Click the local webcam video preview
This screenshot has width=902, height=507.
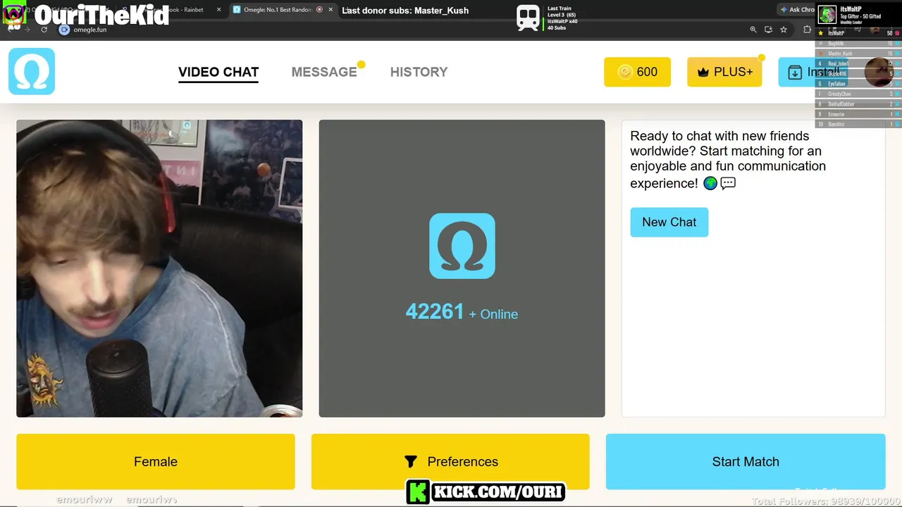tap(159, 268)
